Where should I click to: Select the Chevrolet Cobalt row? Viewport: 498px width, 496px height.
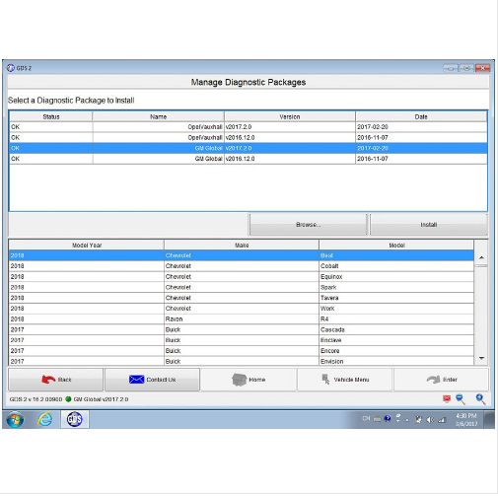click(x=242, y=266)
